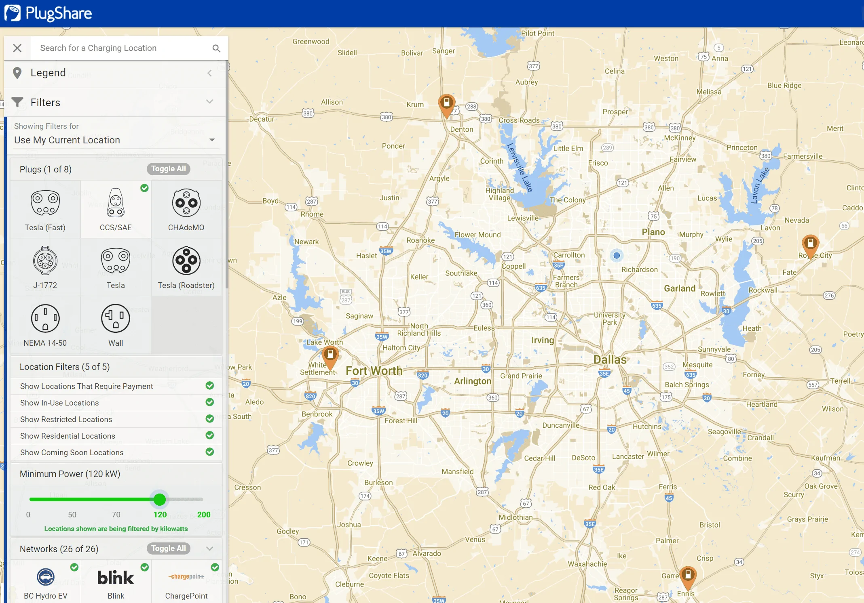Click the McKinney map label
The height and width of the screenshot is (603, 864).
coord(680,138)
